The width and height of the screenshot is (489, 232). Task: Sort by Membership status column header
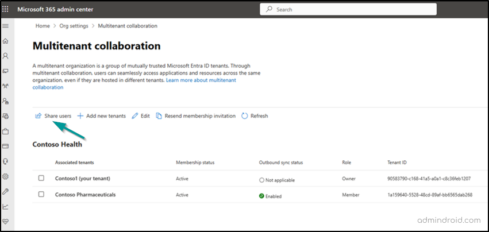[x=195, y=163]
